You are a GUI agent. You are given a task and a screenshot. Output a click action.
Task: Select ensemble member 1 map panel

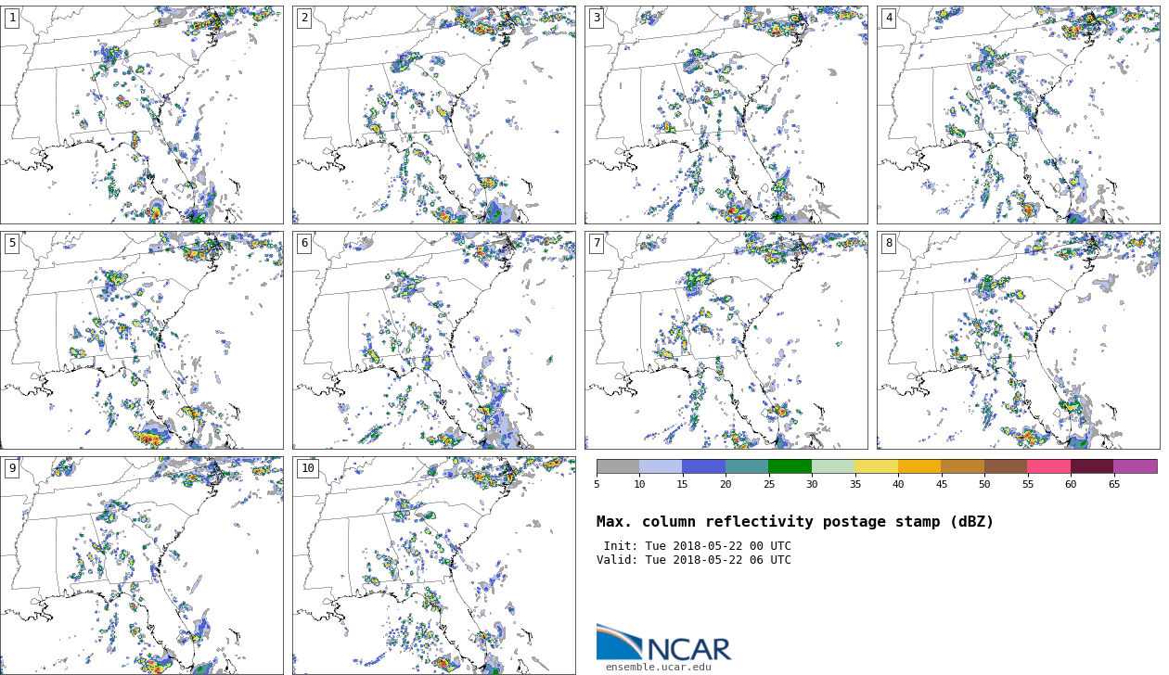point(142,115)
